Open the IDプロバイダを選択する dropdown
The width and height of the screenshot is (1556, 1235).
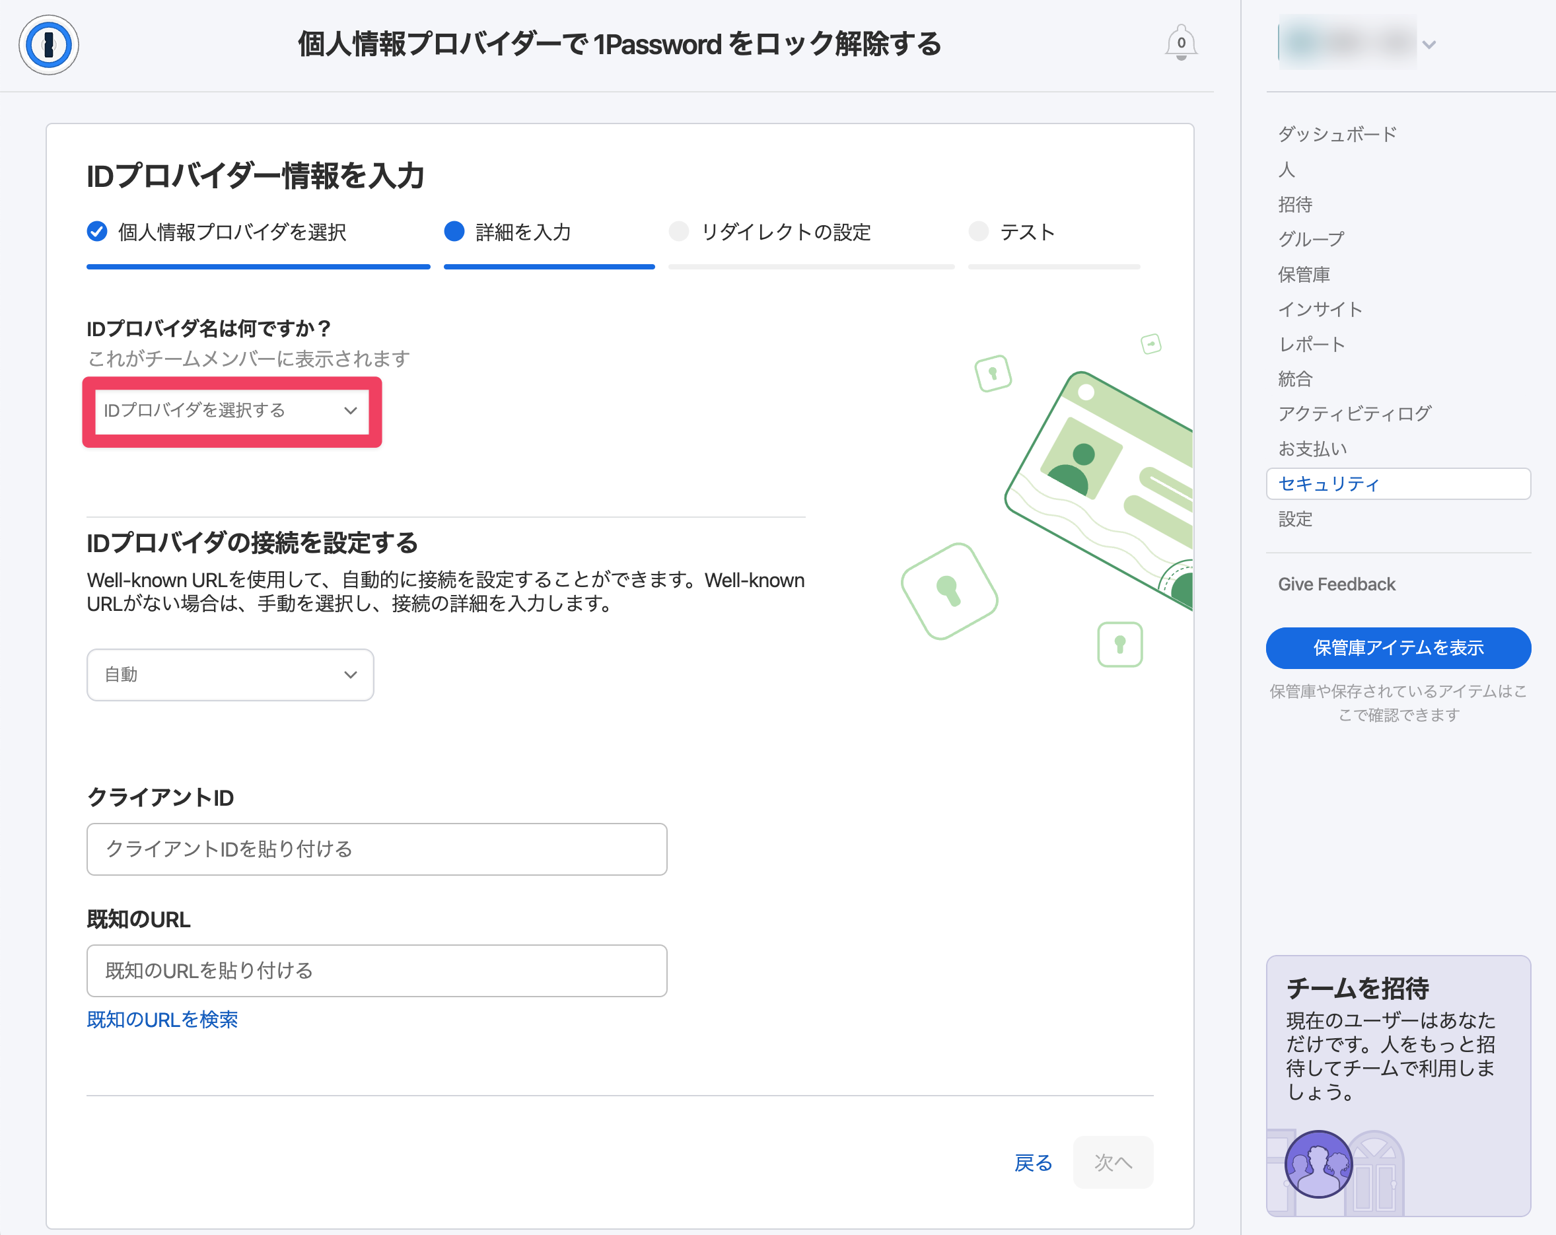231,411
